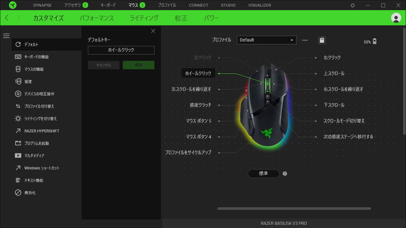Click help question mark beside 標準
This screenshot has width=406, height=228.
pos(285,174)
